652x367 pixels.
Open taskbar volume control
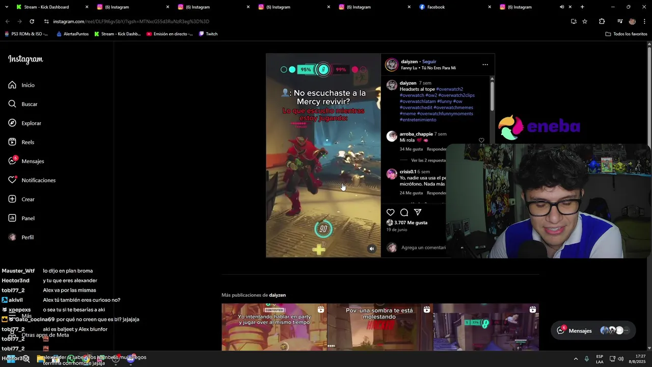tap(620, 359)
